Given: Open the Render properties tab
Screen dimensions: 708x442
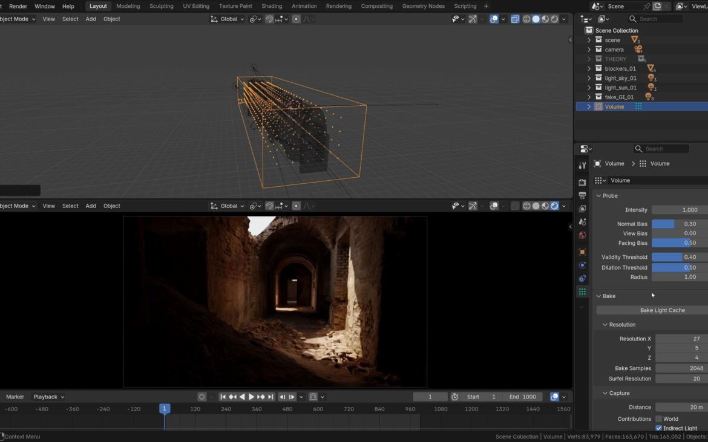Looking at the screenshot, I should pyautogui.click(x=582, y=182).
